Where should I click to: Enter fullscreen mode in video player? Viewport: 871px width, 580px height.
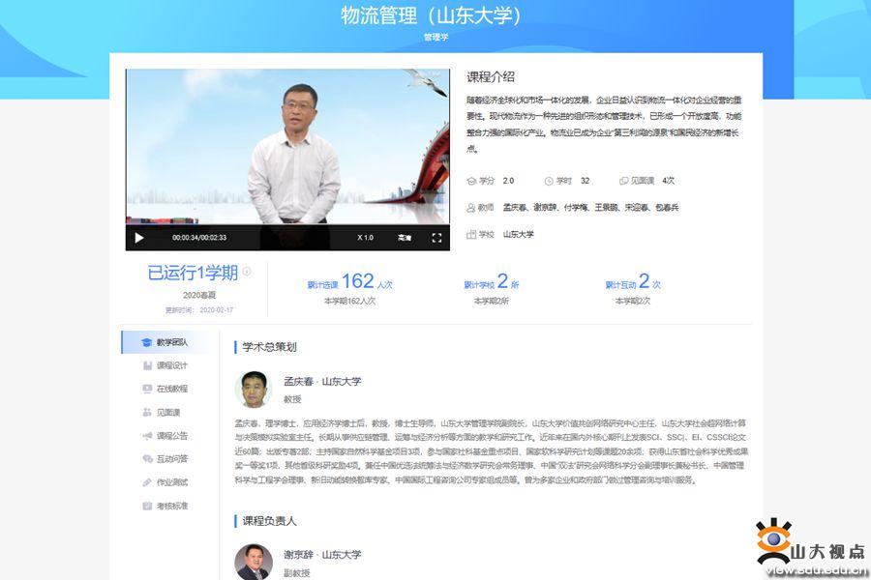pyautogui.click(x=436, y=238)
